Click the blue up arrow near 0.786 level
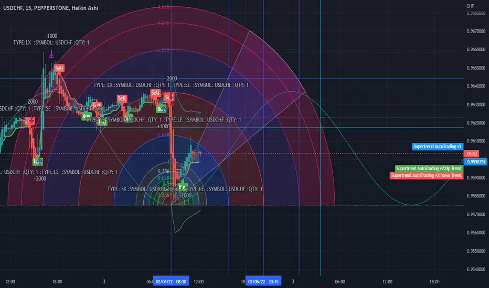 pyautogui.click(x=185, y=179)
